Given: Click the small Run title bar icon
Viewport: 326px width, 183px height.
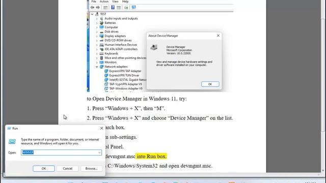Looking at the screenshot, I should pyautogui.click(x=9, y=129).
